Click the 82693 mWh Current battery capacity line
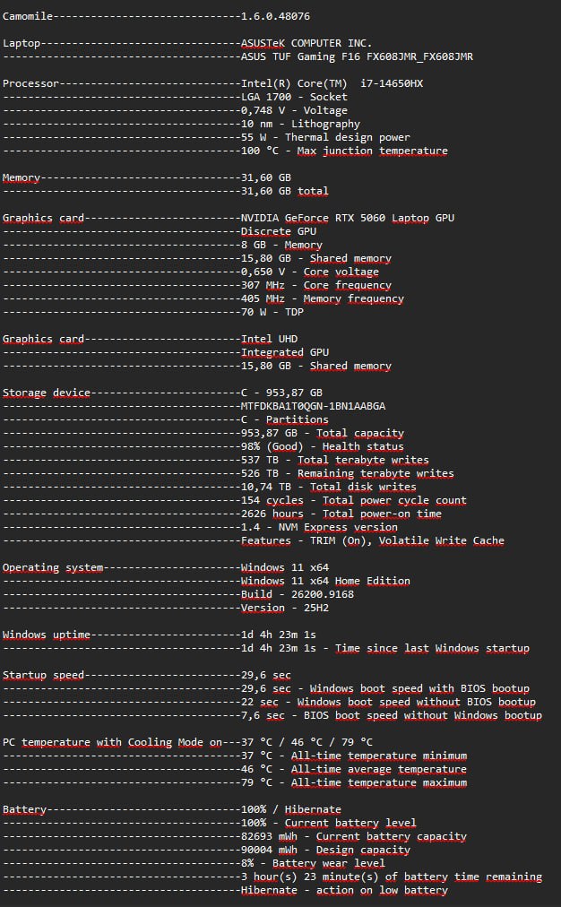 point(354,836)
